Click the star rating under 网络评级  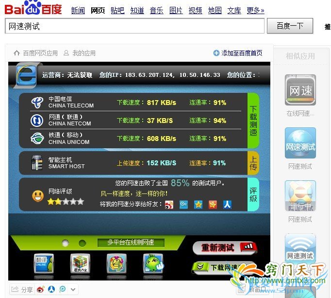[66, 202]
